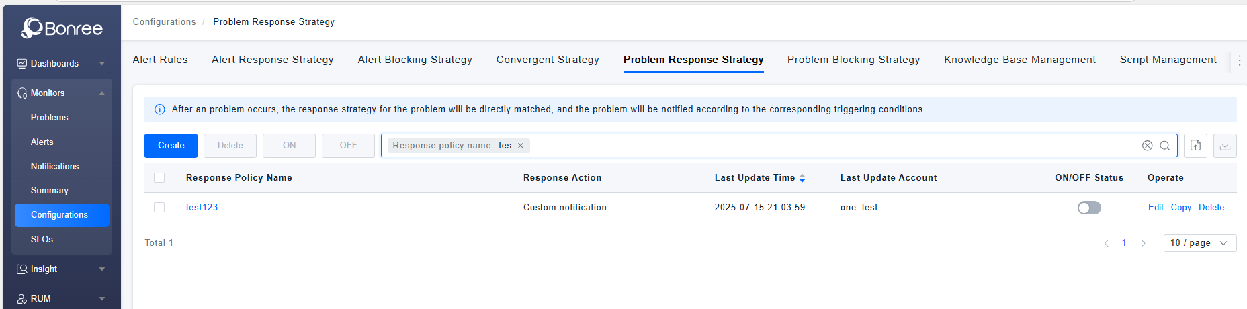Click the info icon in the notice banner

160,109
